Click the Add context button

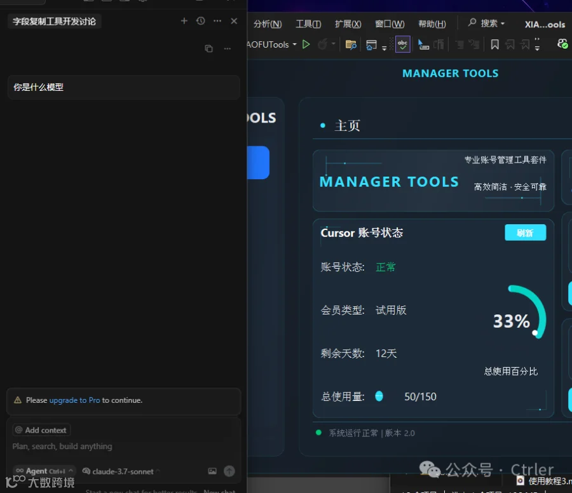pyautogui.click(x=41, y=430)
